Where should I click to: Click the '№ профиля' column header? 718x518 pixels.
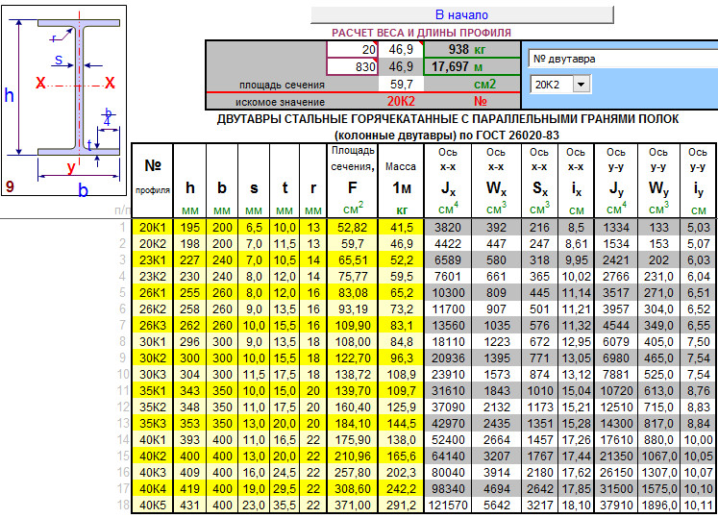click(x=153, y=181)
